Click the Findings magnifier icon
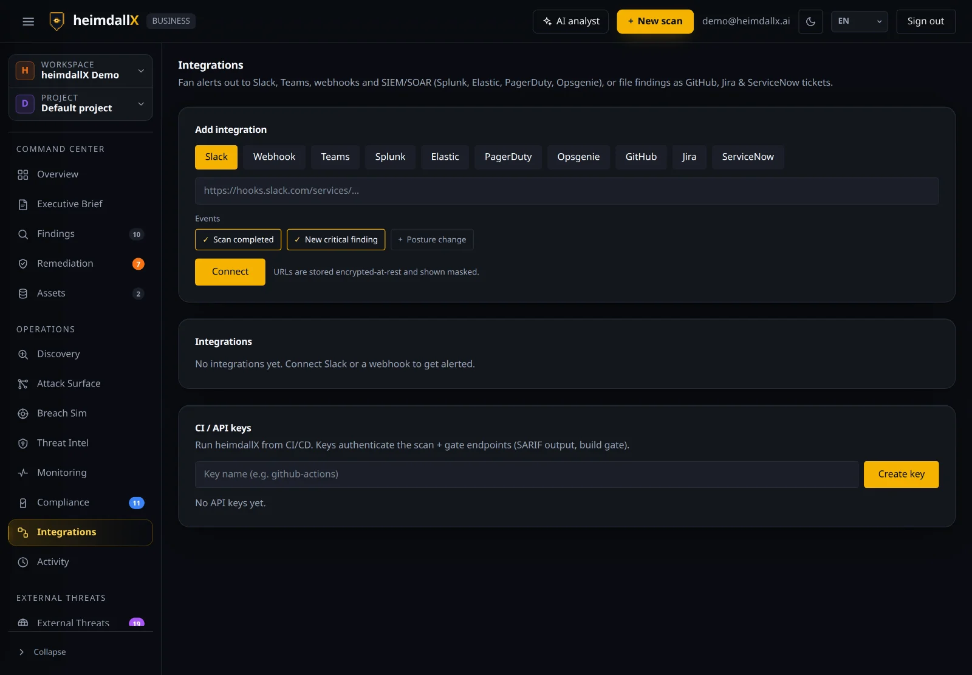This screenshot has height=675, width=972. (x=23, y=235)
